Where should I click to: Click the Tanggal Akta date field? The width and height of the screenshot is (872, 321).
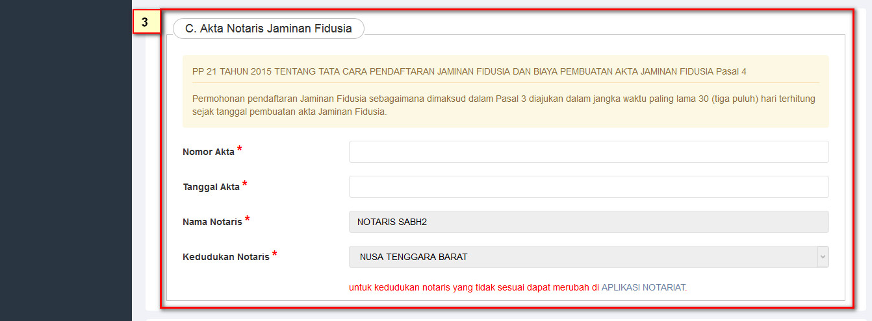coord(588,187)
